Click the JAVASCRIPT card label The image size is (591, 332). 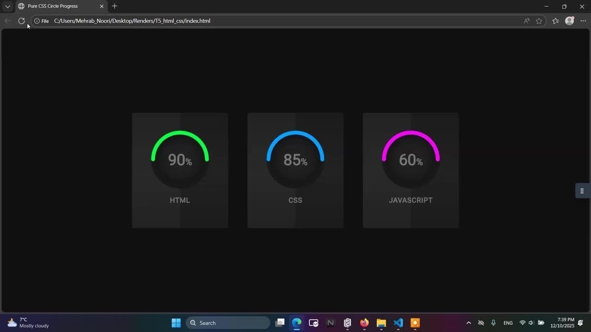click(x=410, y=200)
